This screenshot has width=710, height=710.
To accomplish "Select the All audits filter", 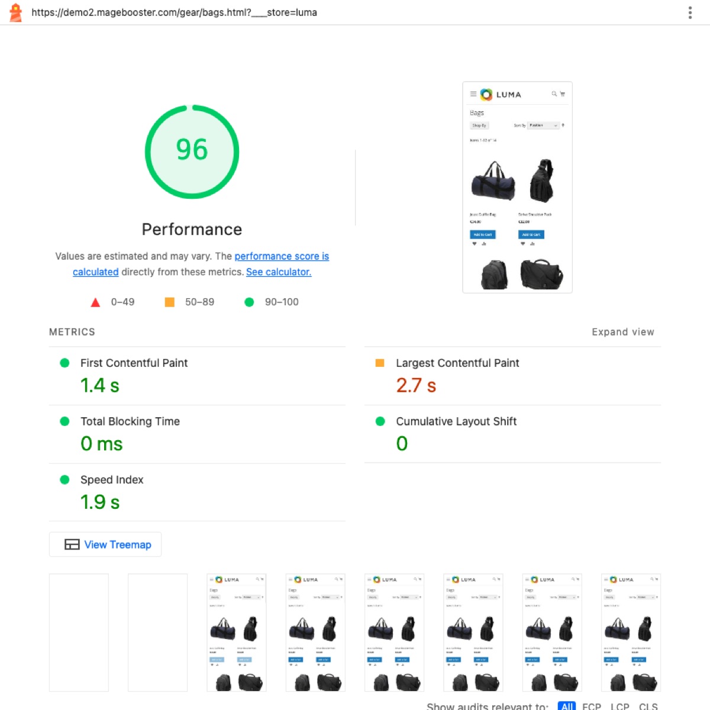I will pyautogui.click(x=567, y=706).
